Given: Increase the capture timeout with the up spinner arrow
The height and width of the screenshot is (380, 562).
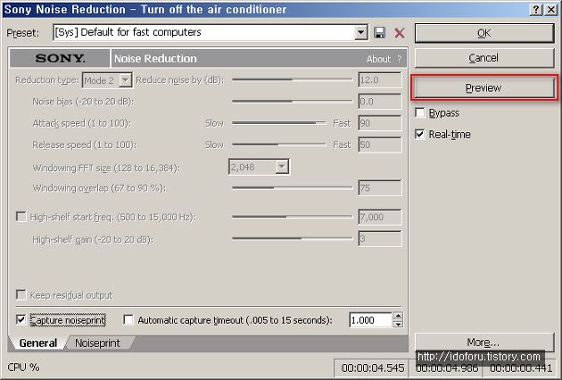Looking at the screenshot, I should pos(398,316).
